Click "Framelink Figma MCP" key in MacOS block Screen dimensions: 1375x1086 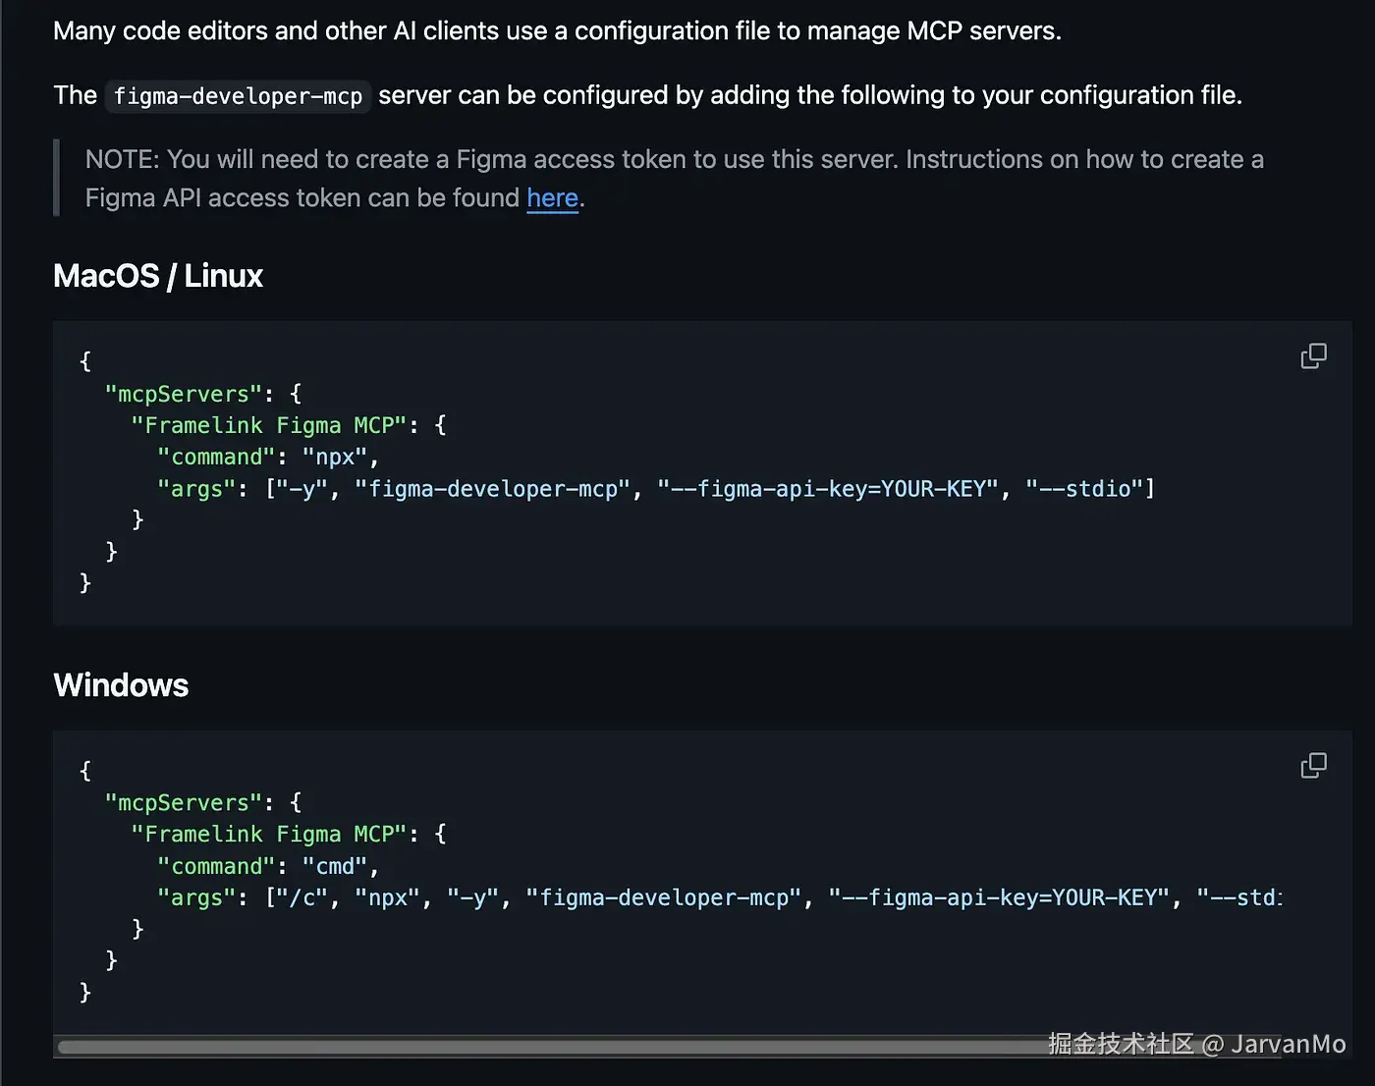point(268,425)
